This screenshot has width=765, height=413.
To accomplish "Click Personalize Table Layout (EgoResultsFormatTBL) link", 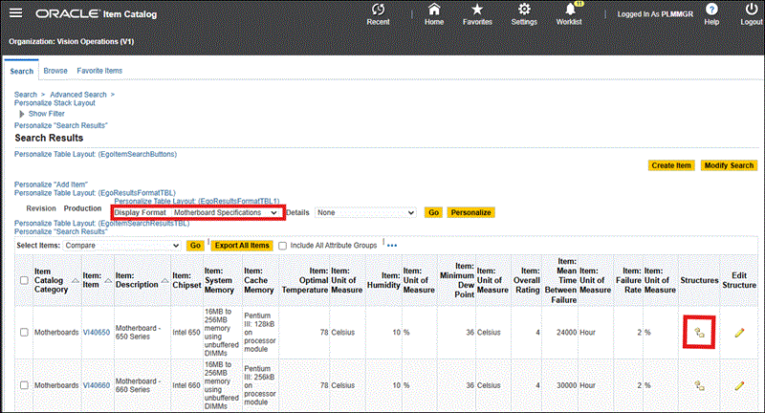I will pyautogui.click(x=95, y=193).
